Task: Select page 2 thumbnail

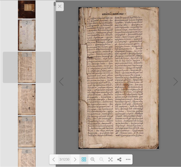Action: (x=27, y=35)
